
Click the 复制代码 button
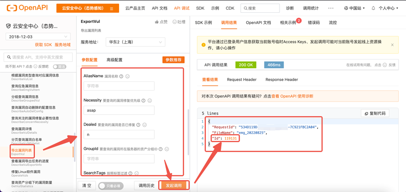[x=375, y=113]
